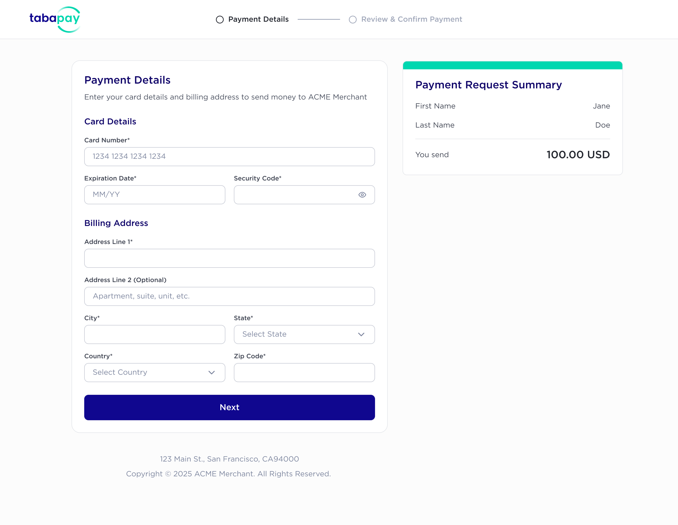Click the Country dropdown chevron arrow
The height and width of the screenshot is (525, 678).
pyautogui.click(x=212, y=372)
